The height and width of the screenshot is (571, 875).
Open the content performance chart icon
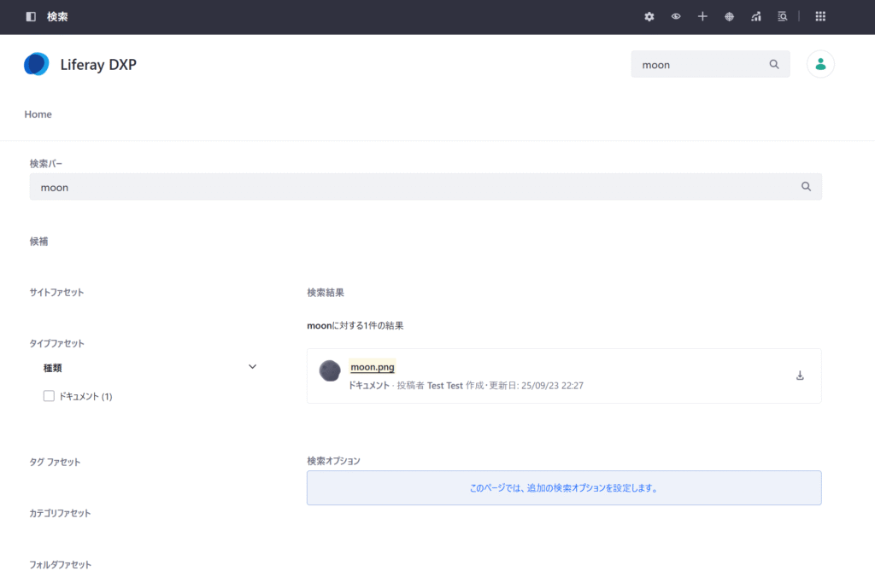(x=755, y=16)
